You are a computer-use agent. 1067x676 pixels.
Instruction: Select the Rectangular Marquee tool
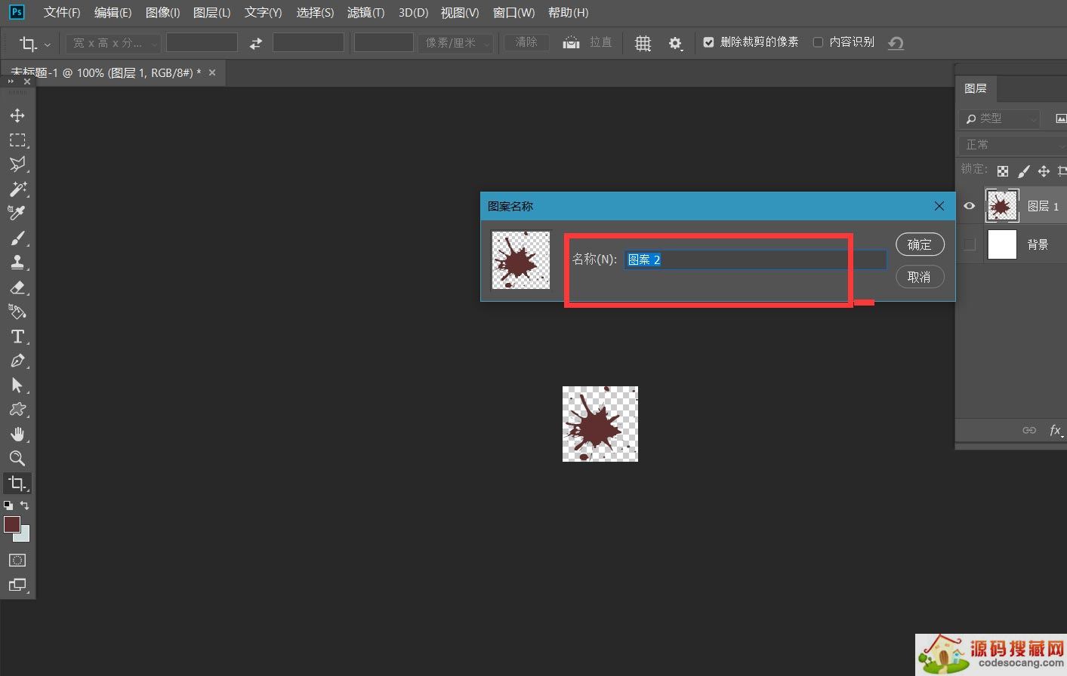(17, 140)
